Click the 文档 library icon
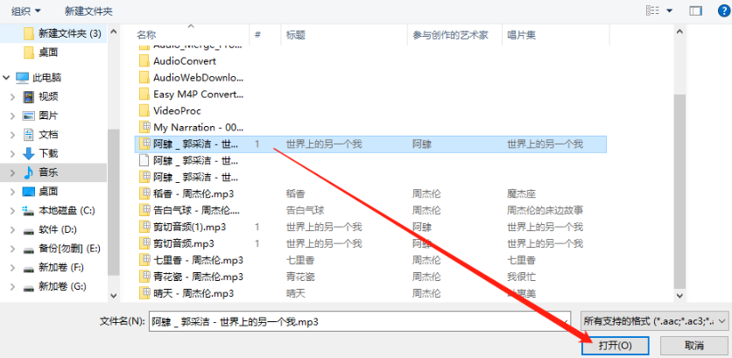Image resolution: width=732 pixels, height=358 pixels. pyautogui.click(x=29, y=135)
